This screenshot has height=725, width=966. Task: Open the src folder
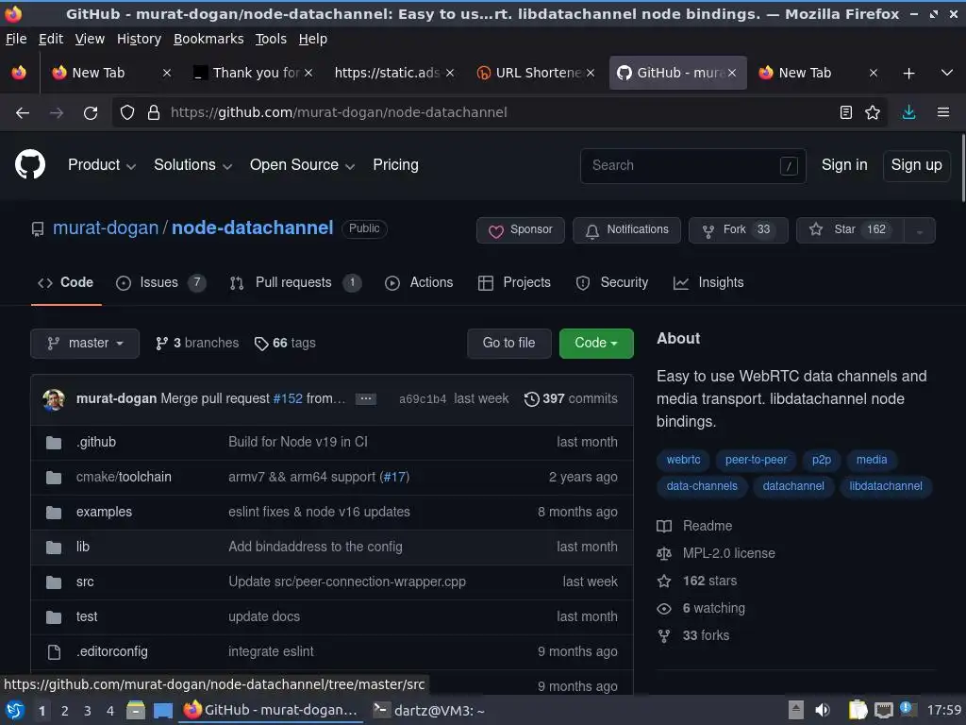tap(85, 582)
